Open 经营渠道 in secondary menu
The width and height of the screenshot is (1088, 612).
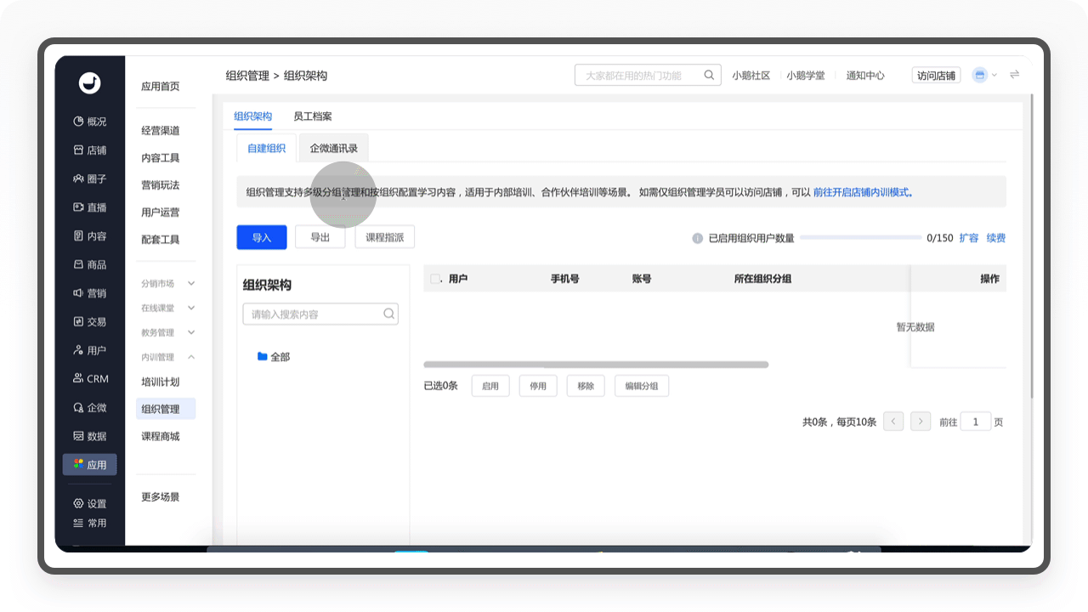[161, 131]
